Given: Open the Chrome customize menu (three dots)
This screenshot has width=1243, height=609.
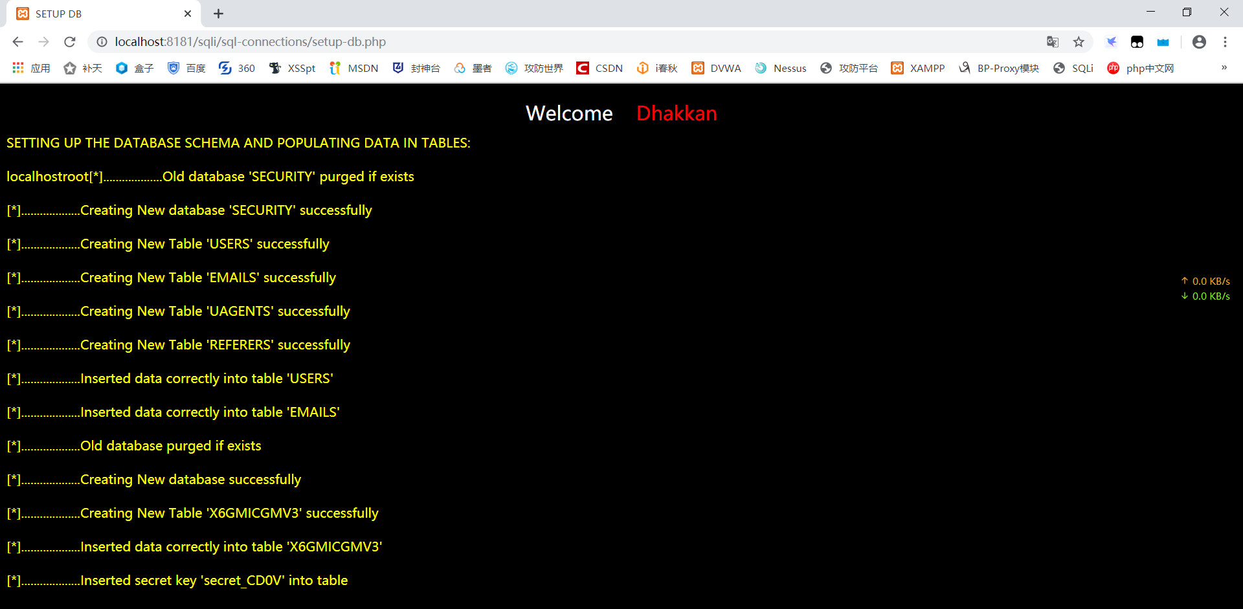Looking at the screenshot, I should coord(1226,41).
